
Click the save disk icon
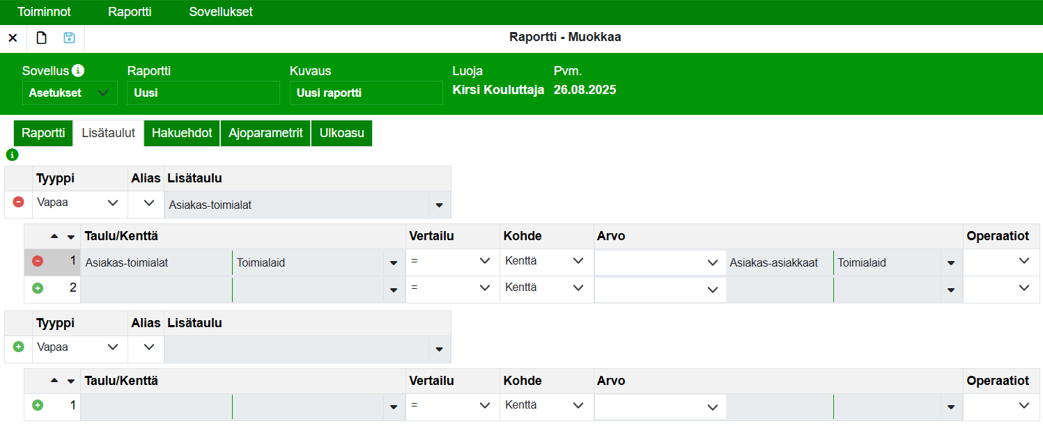(69, 38)
